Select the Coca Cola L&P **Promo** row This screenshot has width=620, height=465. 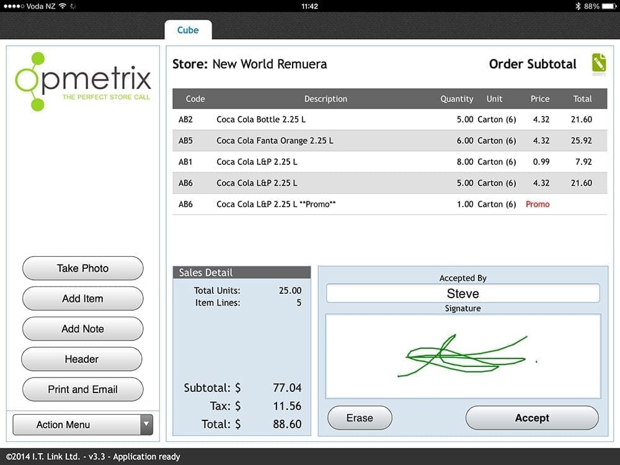389,204
